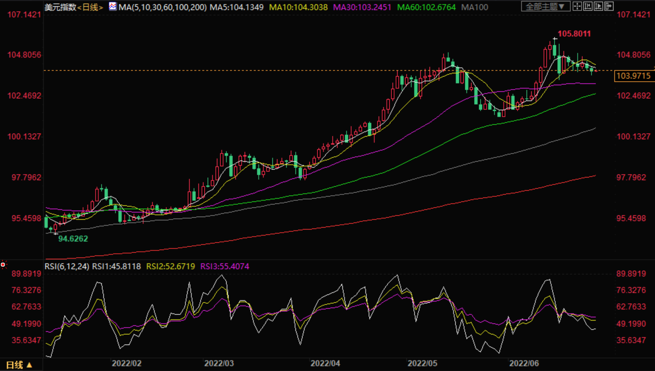
Task: Click the rightmost panel-export arrow icon
Action: pos(609,6)
